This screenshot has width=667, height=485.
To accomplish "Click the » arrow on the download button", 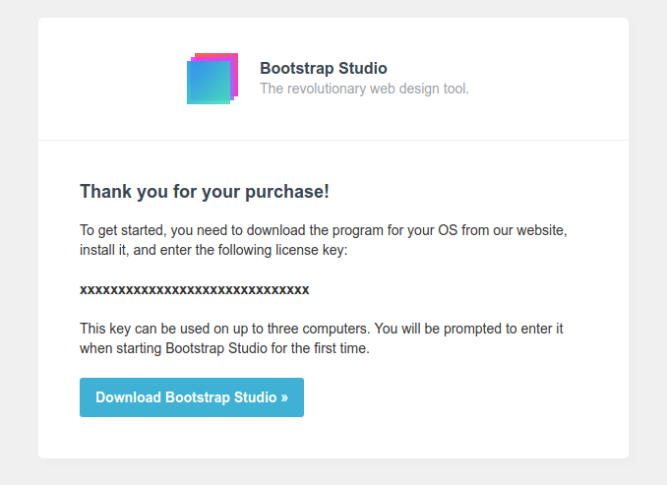I will [283, 397].
